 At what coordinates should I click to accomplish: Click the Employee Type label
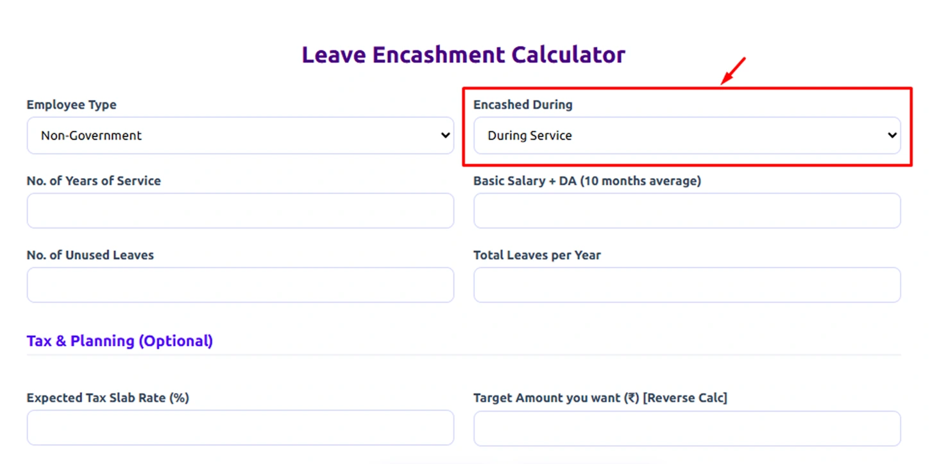(x=71, y=104)
